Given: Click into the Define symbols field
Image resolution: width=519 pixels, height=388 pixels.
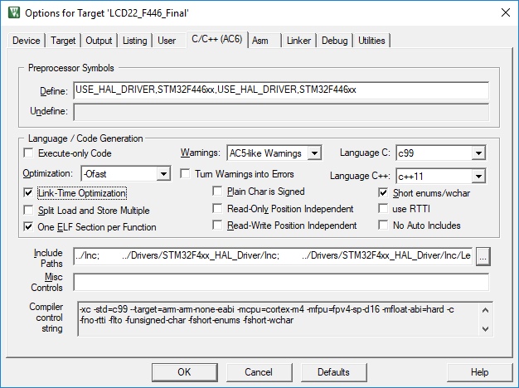Looking at the screenshot, I should coord(280,90).
